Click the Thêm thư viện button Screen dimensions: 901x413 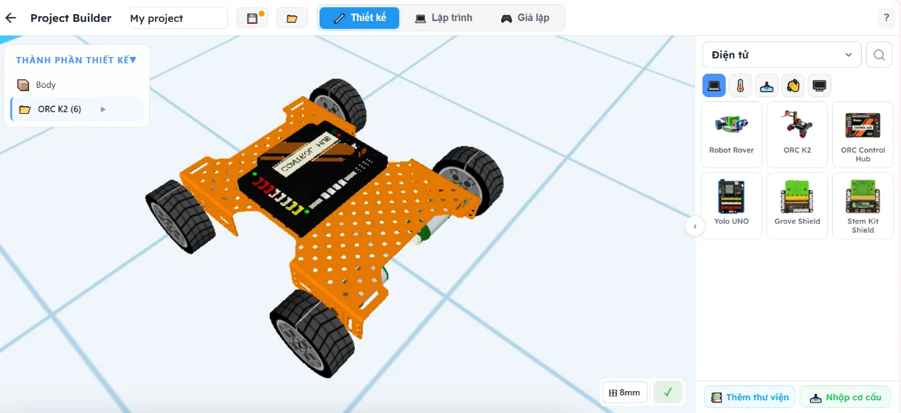tap(750, 397)
